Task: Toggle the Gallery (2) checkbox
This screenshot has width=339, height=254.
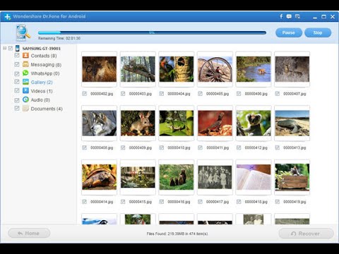Action: click(x=17, y=82)
